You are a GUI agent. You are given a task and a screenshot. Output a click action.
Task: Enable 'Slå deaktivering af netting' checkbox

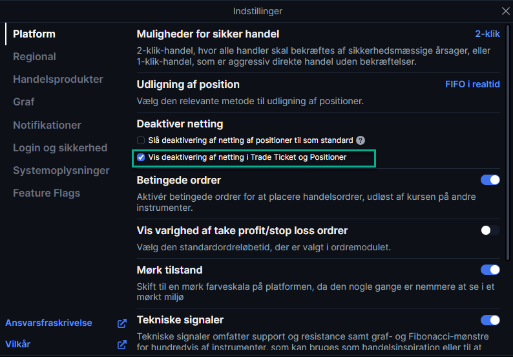pyautogui.click(x=141, y=140)
